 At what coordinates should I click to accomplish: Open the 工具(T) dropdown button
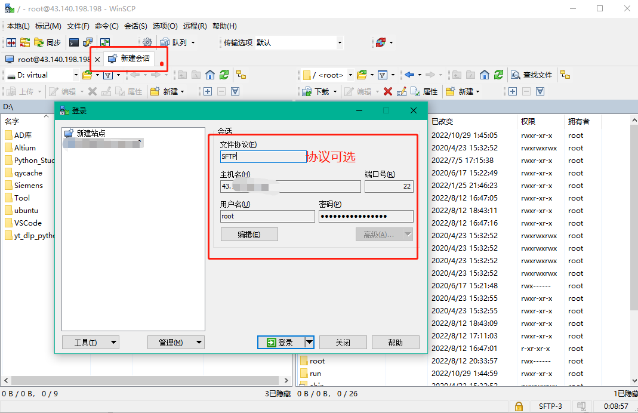pyautogui.click(x=90, y=343)
